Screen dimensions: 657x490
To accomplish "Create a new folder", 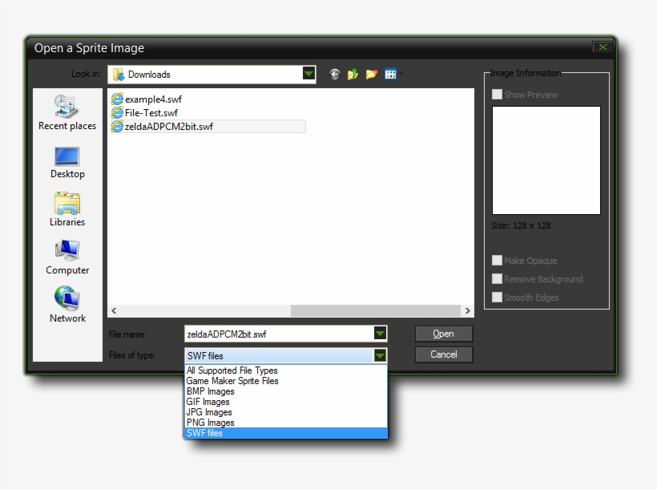I will (371, 73).
